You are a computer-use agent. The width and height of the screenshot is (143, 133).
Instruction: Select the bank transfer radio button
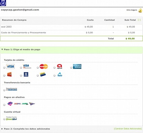coord(4,90)
